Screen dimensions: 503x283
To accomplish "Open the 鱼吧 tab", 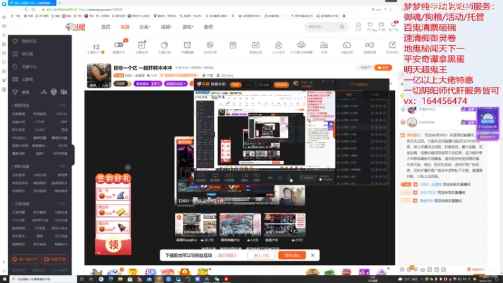I will 208,27.
